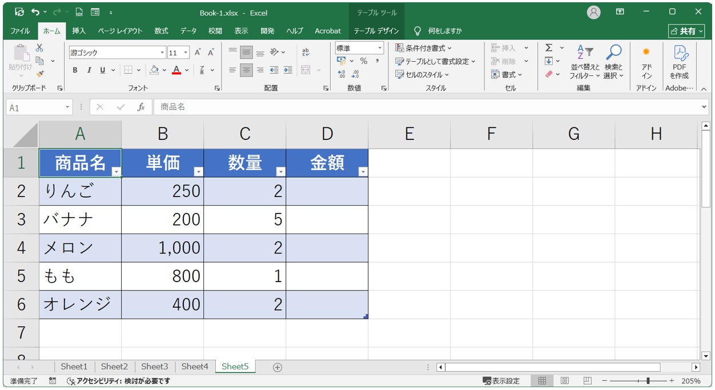The width and height of the screenshot is (715, 390).
Task: Open the font size 11 dropdown
Action: pyautogui.click(x=186, y=53)
